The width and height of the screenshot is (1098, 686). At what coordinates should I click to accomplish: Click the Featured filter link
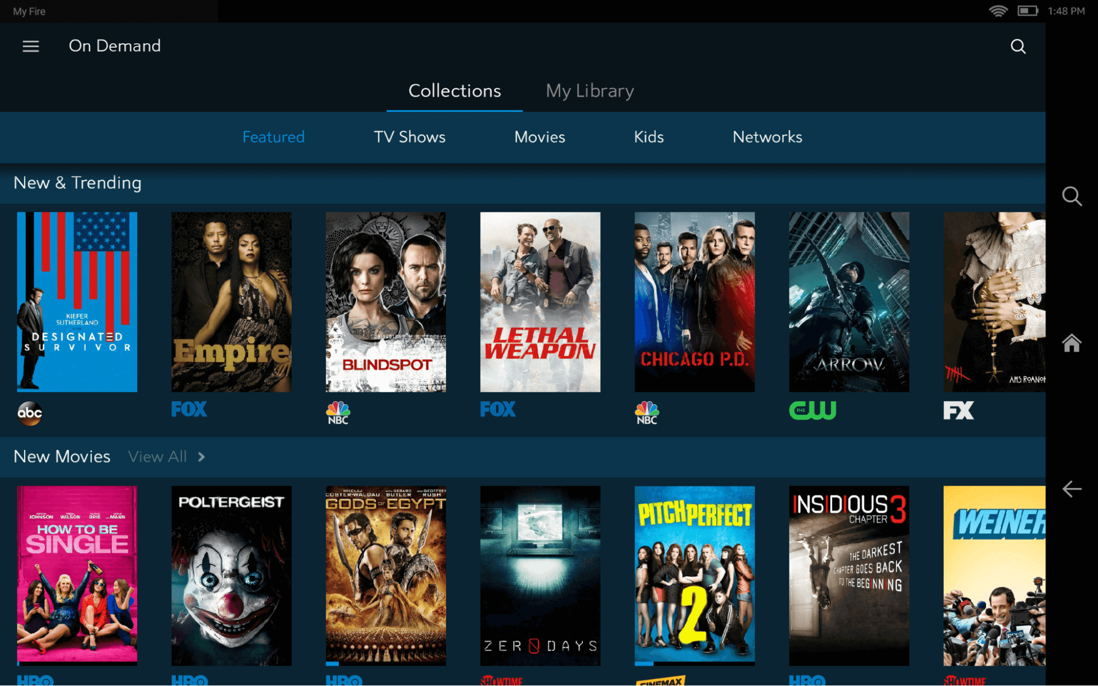(274, 137)
